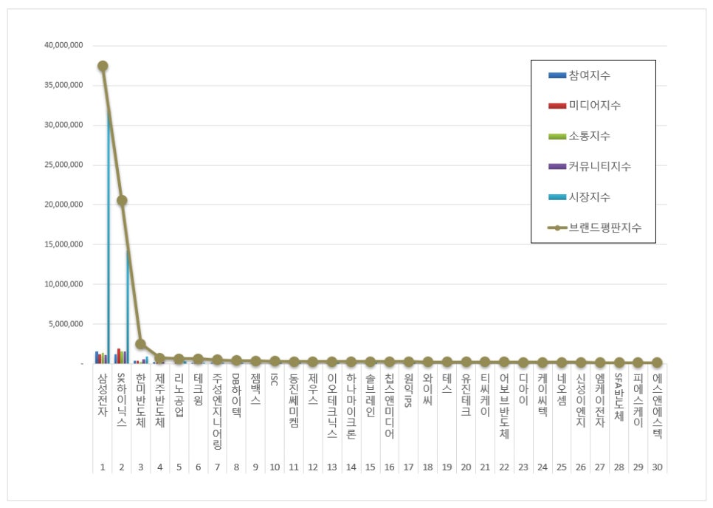The image size is (713, 508).
Task: Click the 이오테크닉스 x-axis category label
Action: click(x=332, y=406)
